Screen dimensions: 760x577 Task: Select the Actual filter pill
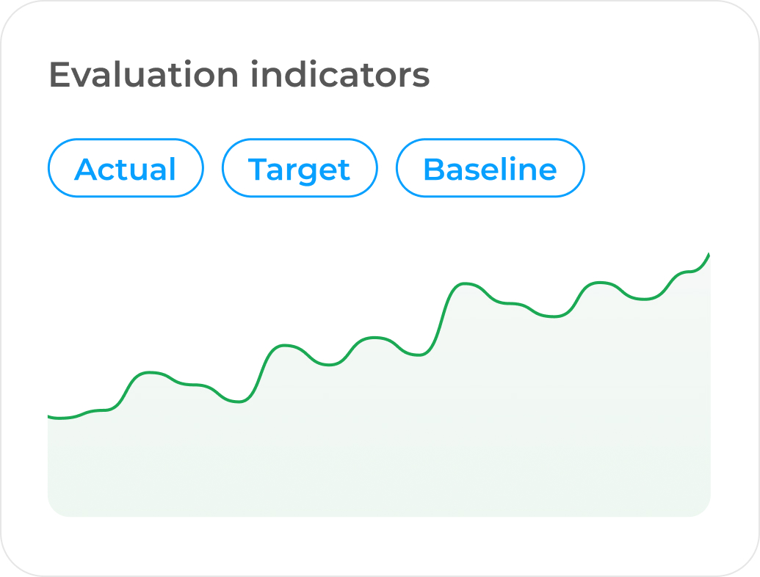[x=126, y=168]
